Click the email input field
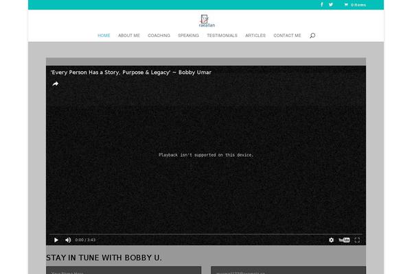This screenshot has width=412, height=274. (288, 270)
